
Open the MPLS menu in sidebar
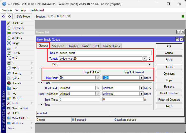[20, 68]
